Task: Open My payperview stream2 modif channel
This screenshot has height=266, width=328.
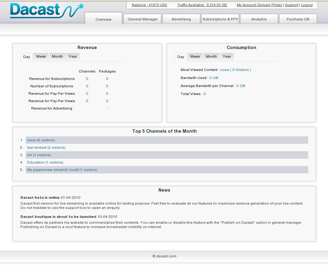Action: coord(62,170)
